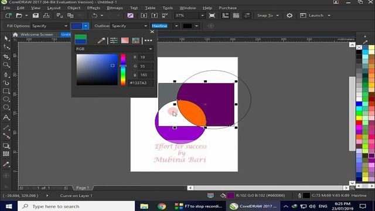
Task: Open the Bitmaps menu
Action: (115, 8)
